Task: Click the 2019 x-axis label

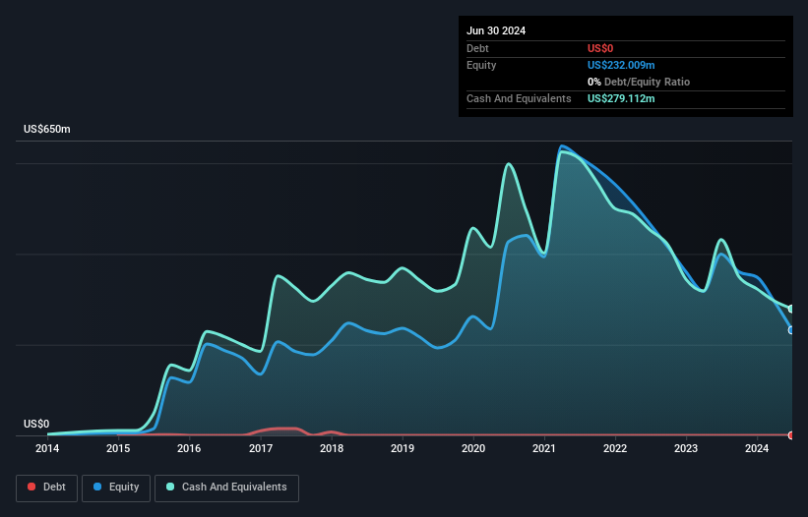Action: pyautogui.click(x=403, y=448)
